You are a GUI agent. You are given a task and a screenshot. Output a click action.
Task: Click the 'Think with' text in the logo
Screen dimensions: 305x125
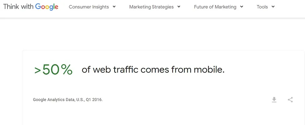click(x=18, y=7)
